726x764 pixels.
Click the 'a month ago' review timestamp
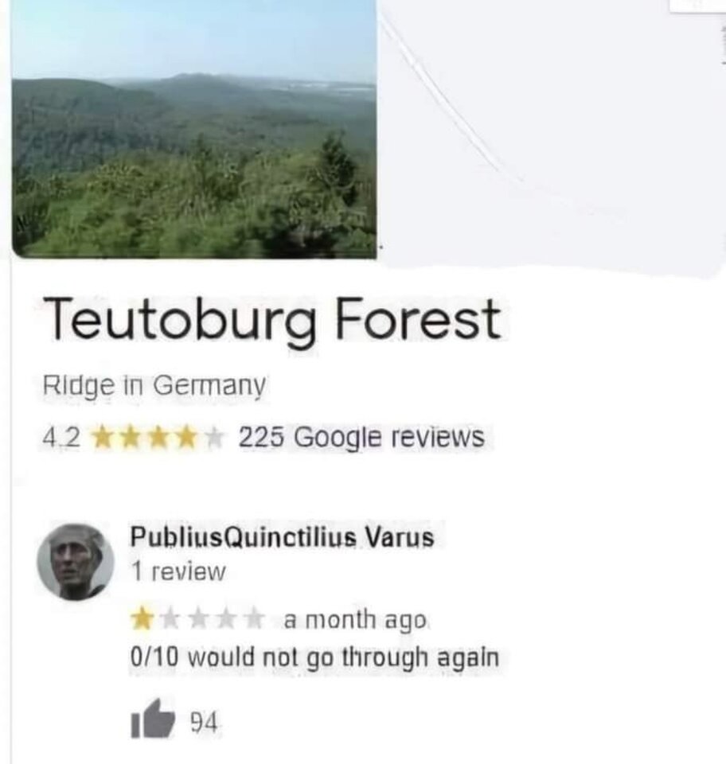355,620
